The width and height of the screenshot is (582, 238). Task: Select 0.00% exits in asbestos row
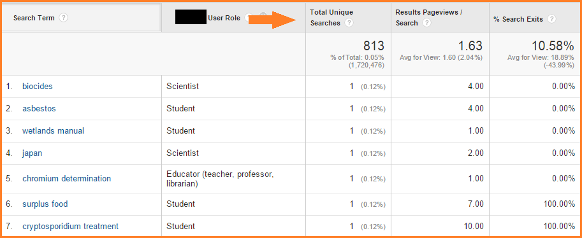click(x=564, y=109)
